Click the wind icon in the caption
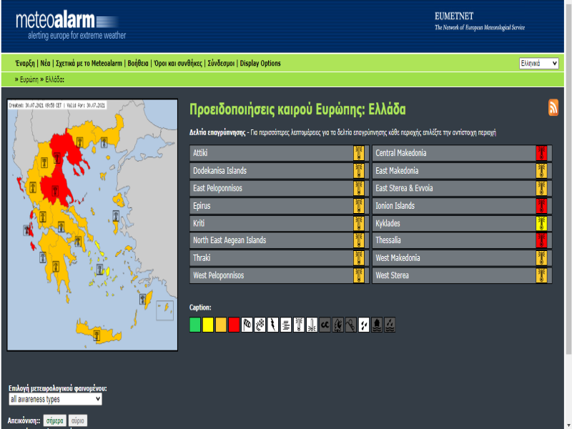Image resolution: width=572 pixels, height=429 pixels. 247,325
